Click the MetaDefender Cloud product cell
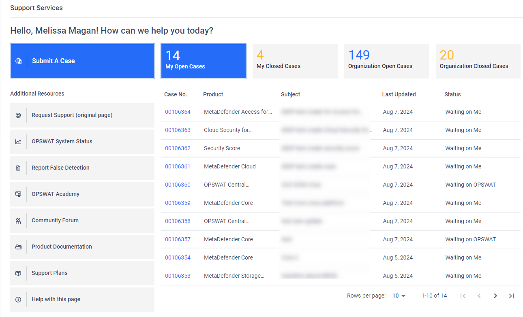The width and height of the screenshot is (523, 317). (x=230, y=167)
